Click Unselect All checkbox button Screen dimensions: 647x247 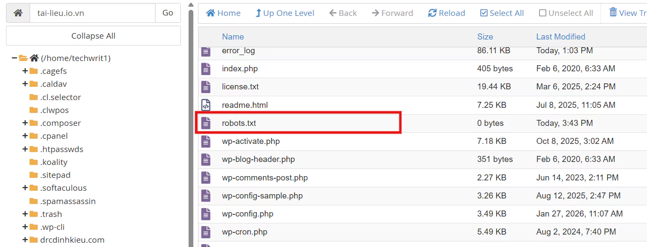pyautogui.click(x=566, y=13)
